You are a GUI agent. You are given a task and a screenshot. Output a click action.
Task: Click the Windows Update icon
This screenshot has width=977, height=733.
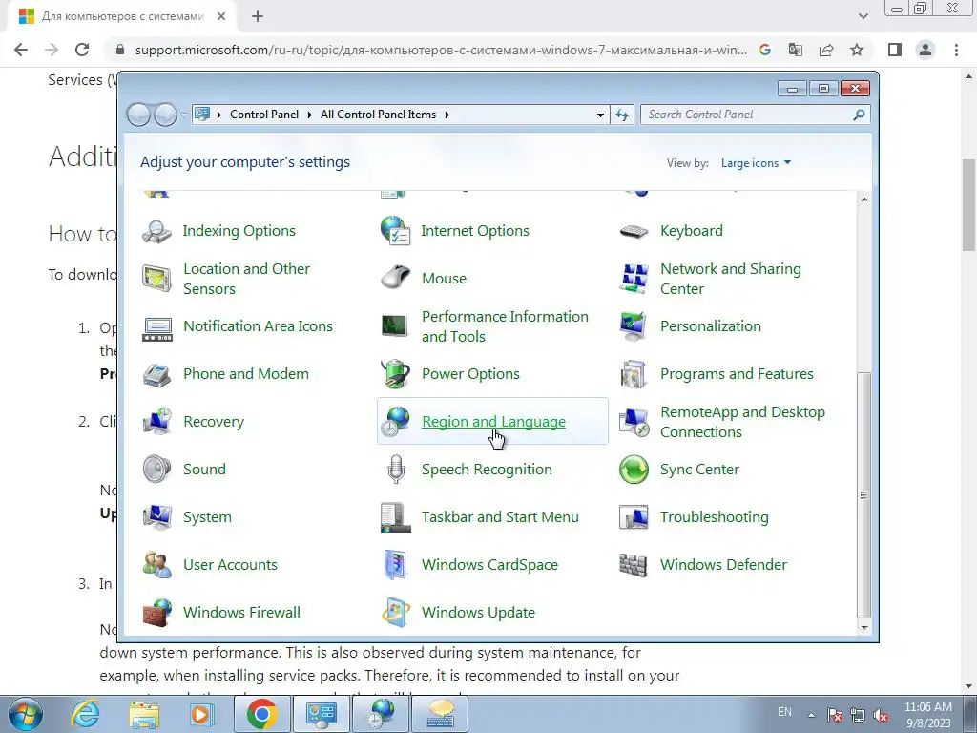point(395,613)
